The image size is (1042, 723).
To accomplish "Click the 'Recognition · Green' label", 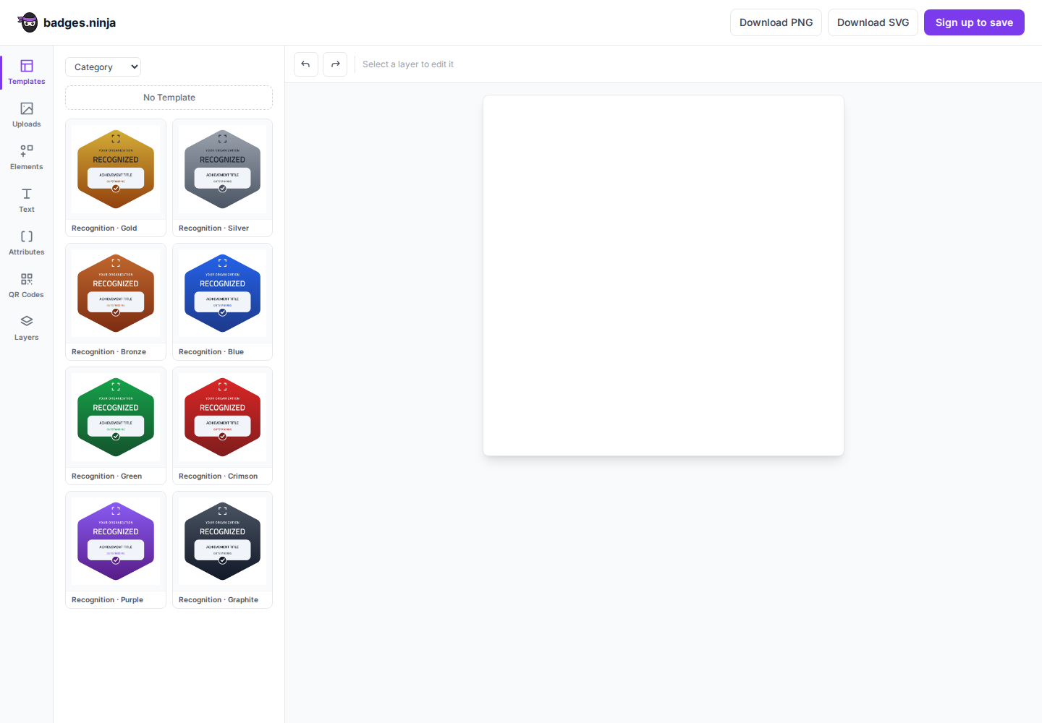I will click(106, 476).
